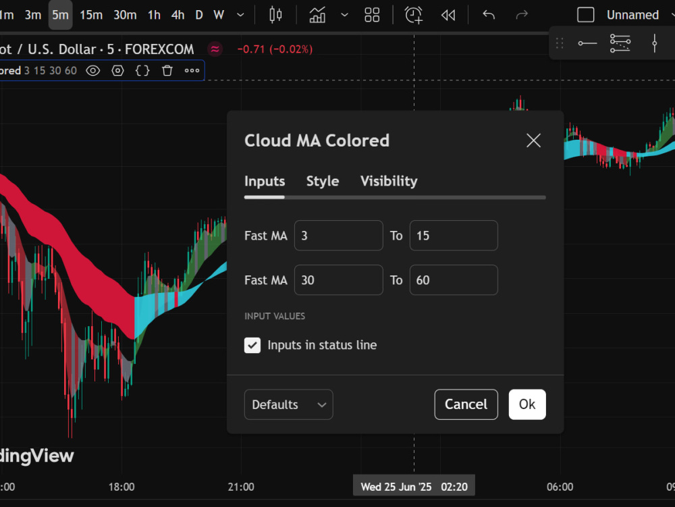Switch to the Visibility tab
This screenshot has height=507, width=675.
coord(389,181)
